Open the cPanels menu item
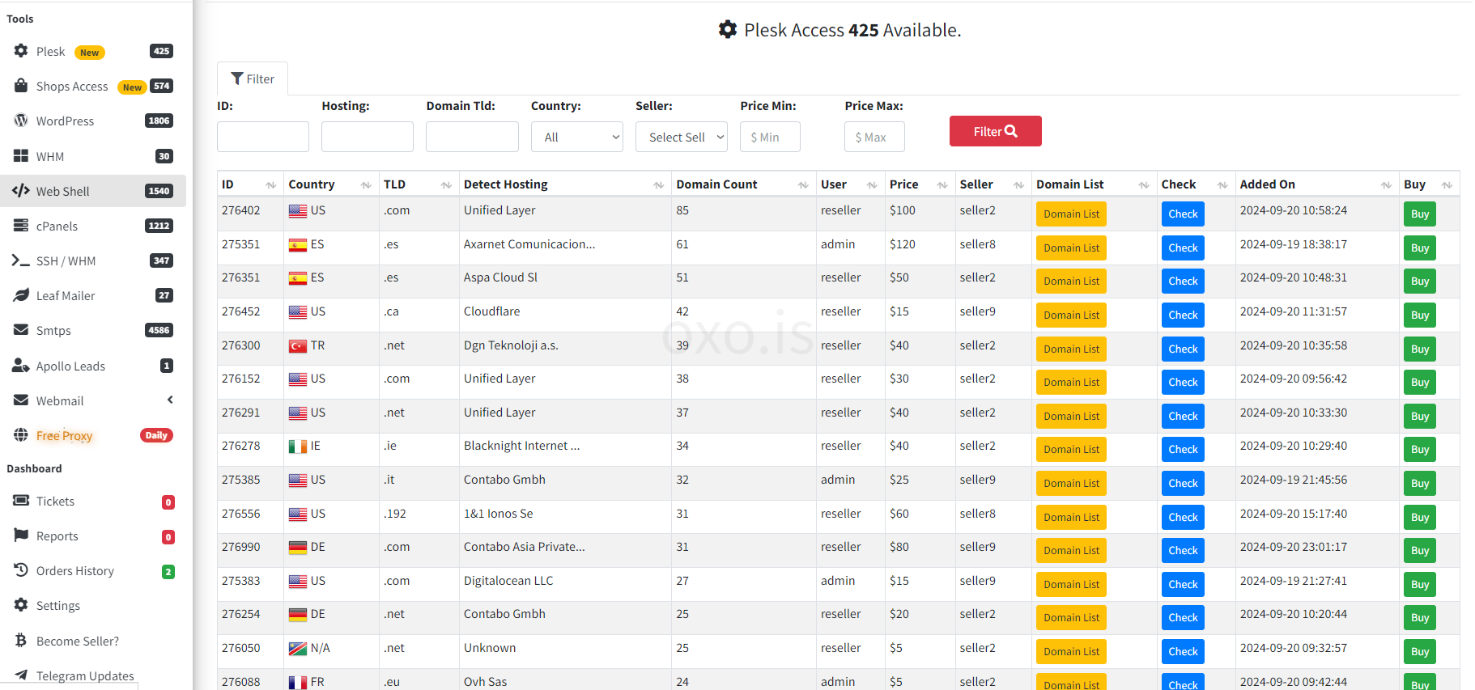The width and height of the screenshot is (1475, 690). coord(93,226)
